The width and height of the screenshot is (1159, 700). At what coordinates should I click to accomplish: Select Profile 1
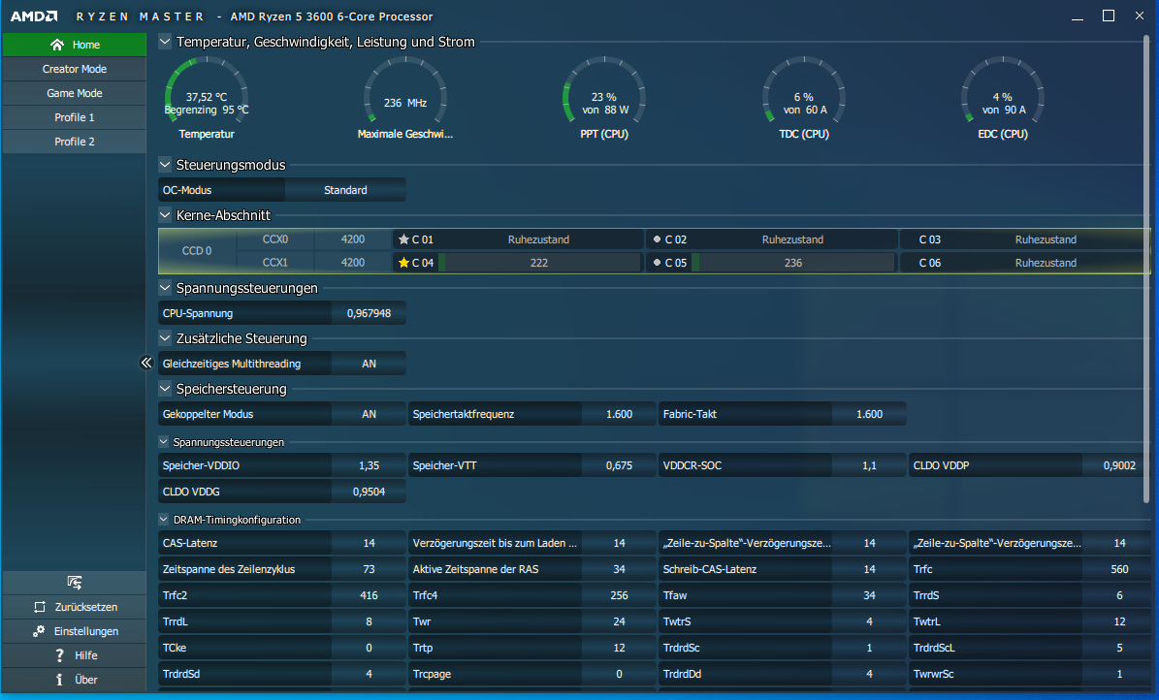[74, 117]
